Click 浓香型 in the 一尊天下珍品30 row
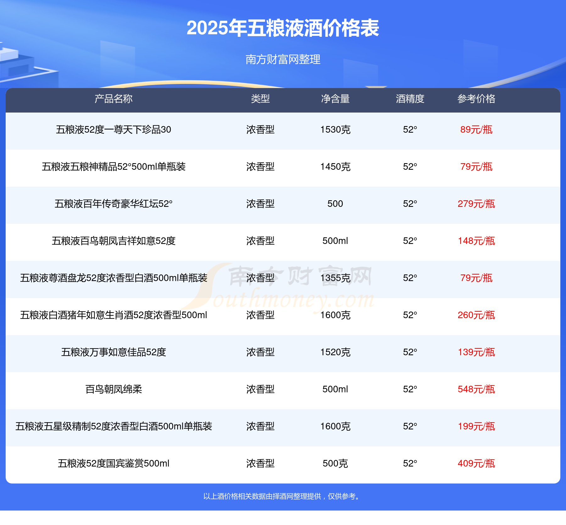Viewport: 566px width, 525px height. click(260, 130)
